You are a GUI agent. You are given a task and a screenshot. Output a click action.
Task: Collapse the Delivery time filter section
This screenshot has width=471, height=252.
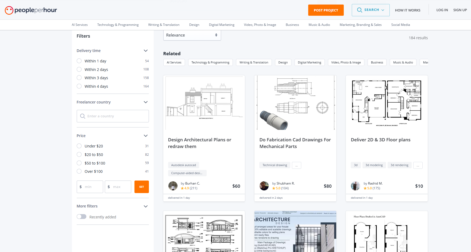(146, 51)
